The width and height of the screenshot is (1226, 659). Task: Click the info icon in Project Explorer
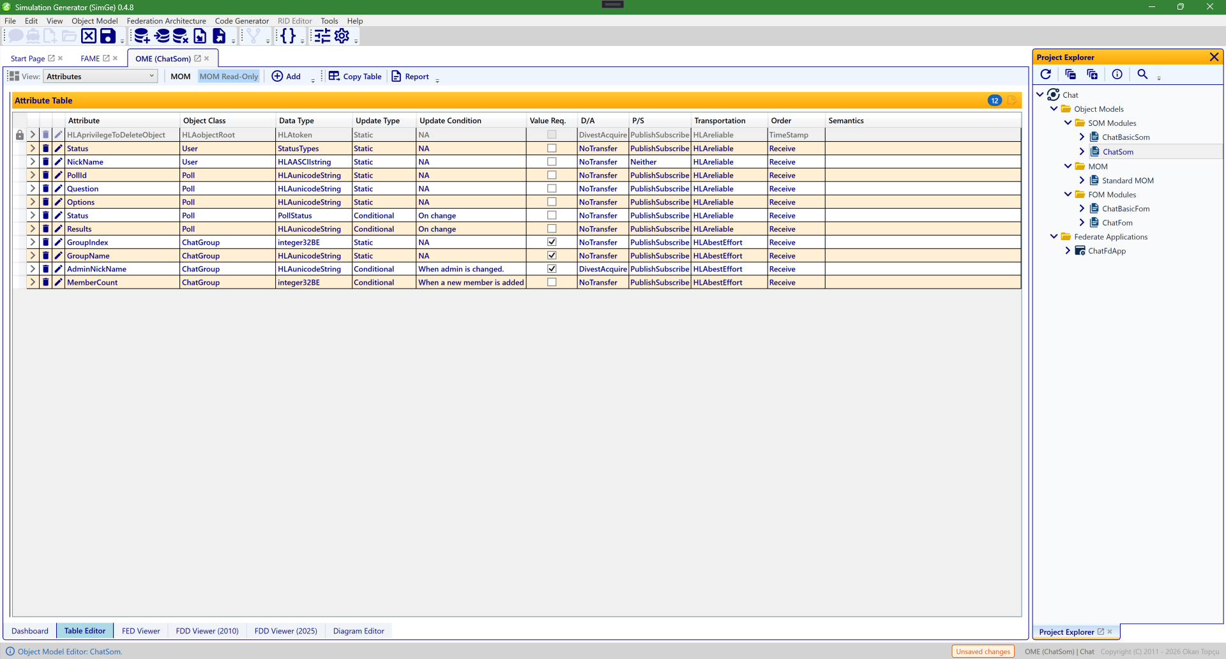(x=1117, y=74)
